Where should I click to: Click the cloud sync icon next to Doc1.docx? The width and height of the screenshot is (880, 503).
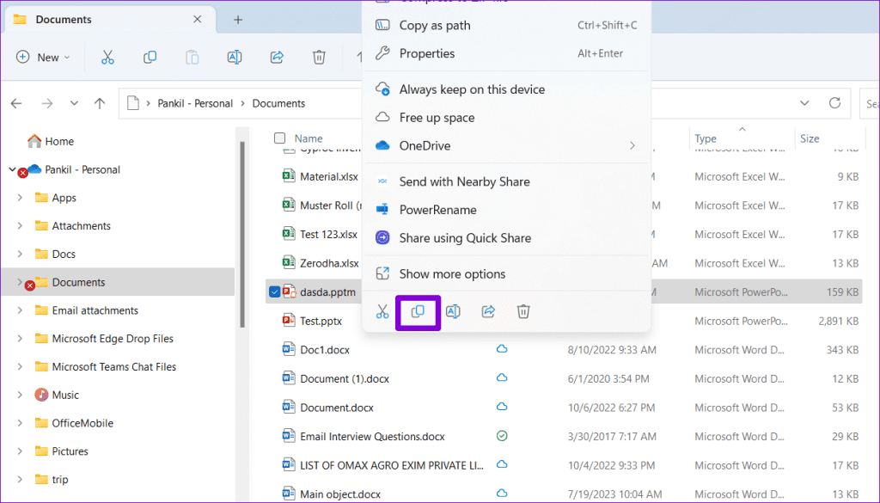tap(501, 349)
